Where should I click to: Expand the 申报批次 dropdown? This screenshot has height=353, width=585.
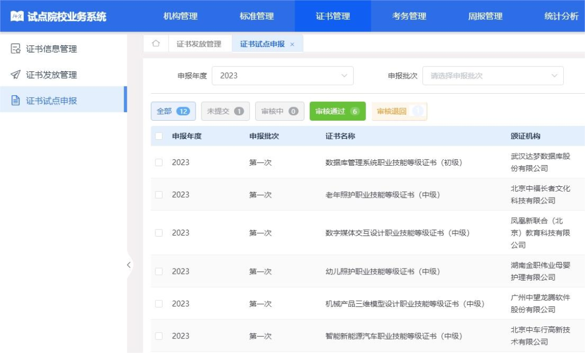click(493, 76)
